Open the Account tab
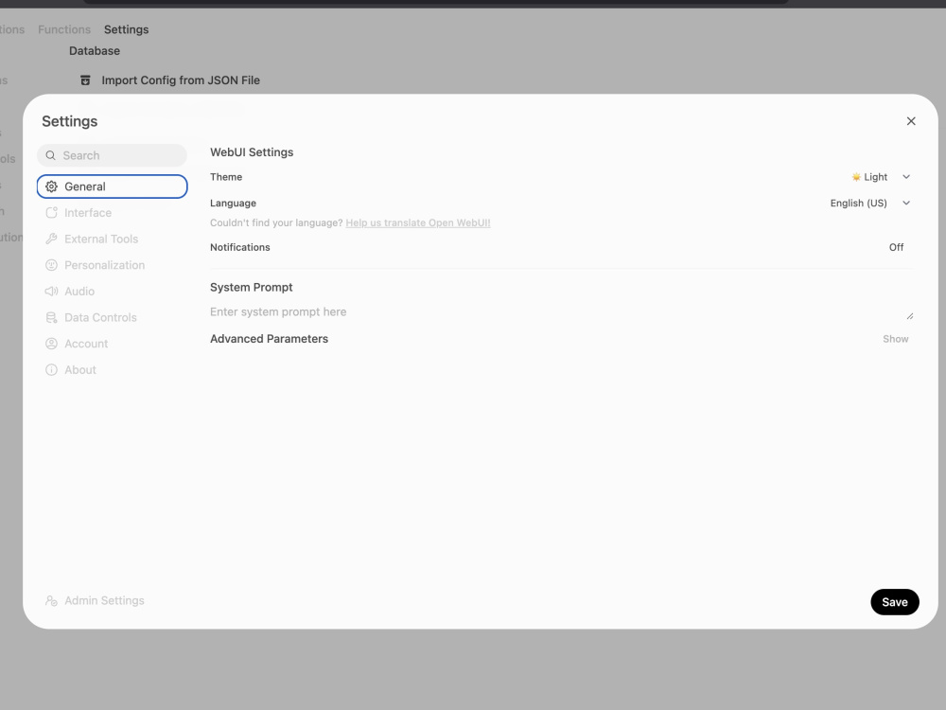 [113, 344]
